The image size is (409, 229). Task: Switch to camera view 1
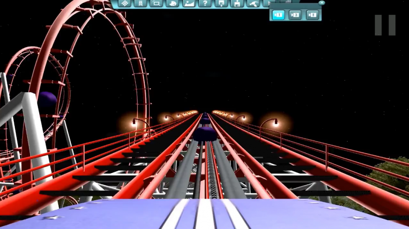(x=278, y=15)
